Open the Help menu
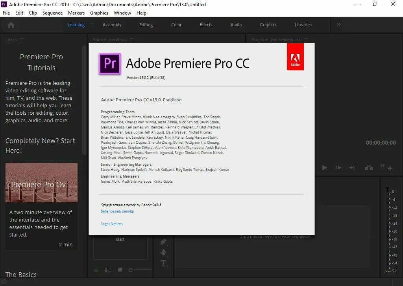403x286 pixels. [x=141, y=13]
